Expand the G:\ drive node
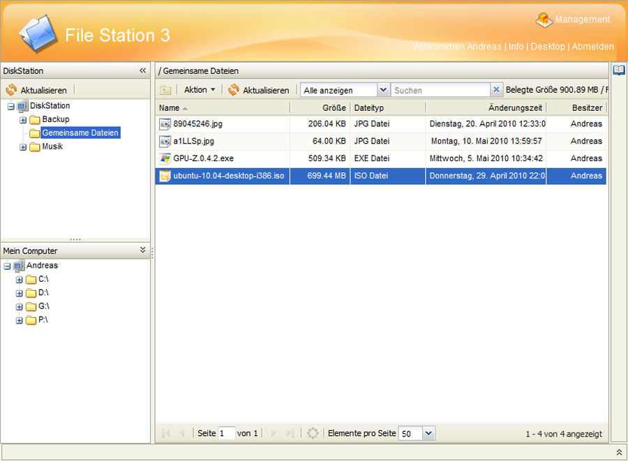This screenshot has height=461, width=628. (19, 307)
